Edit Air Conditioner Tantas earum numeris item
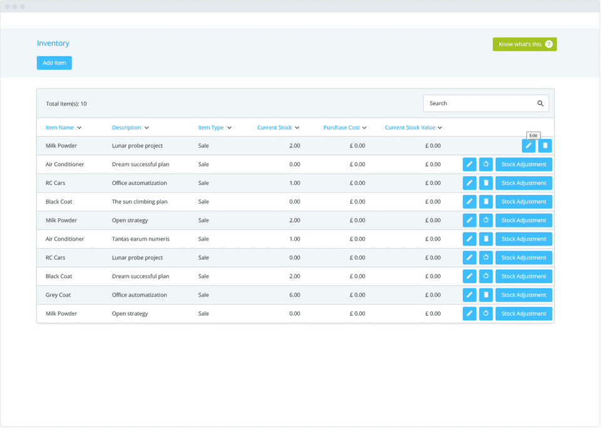The height and width of the screenshot is (428, 601). (470, 239)
